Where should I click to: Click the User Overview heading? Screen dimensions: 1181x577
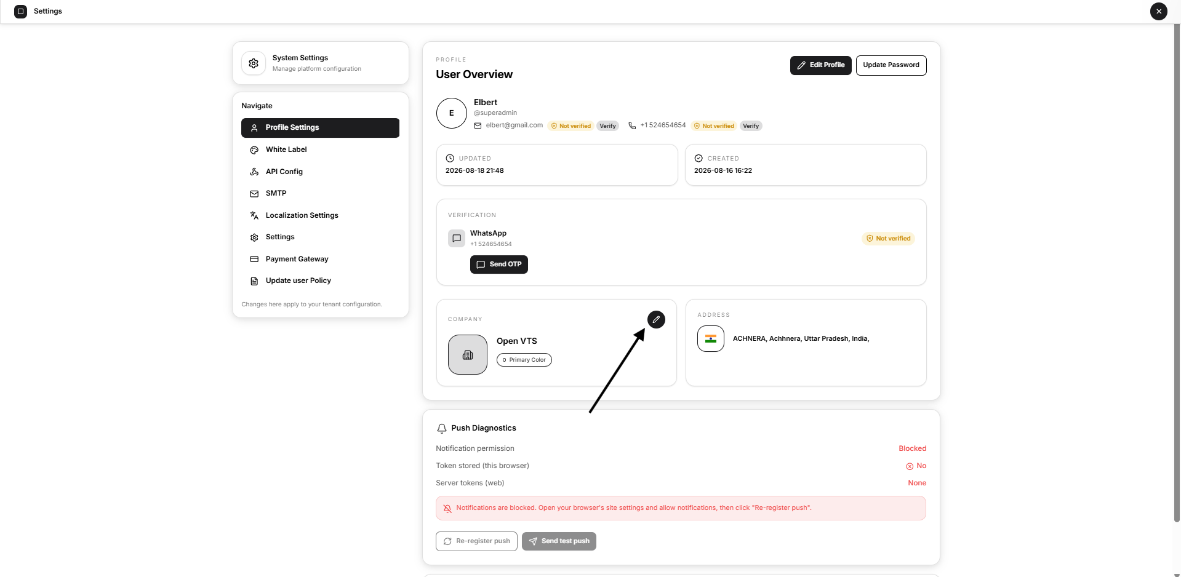(474, 74)
